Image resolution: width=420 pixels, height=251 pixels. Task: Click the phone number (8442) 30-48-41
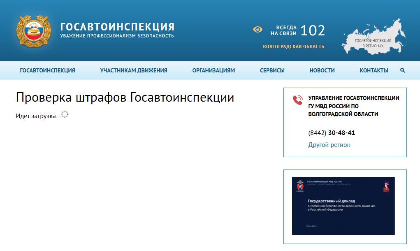332,132
